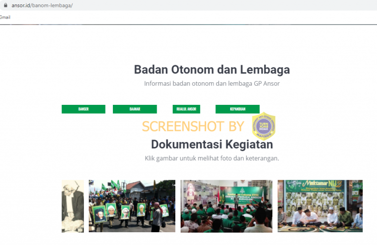Image resolution: width=377 pixels, height=245 pixels.
Task: Click the ansor.id address bar URL
Action: 42,5
